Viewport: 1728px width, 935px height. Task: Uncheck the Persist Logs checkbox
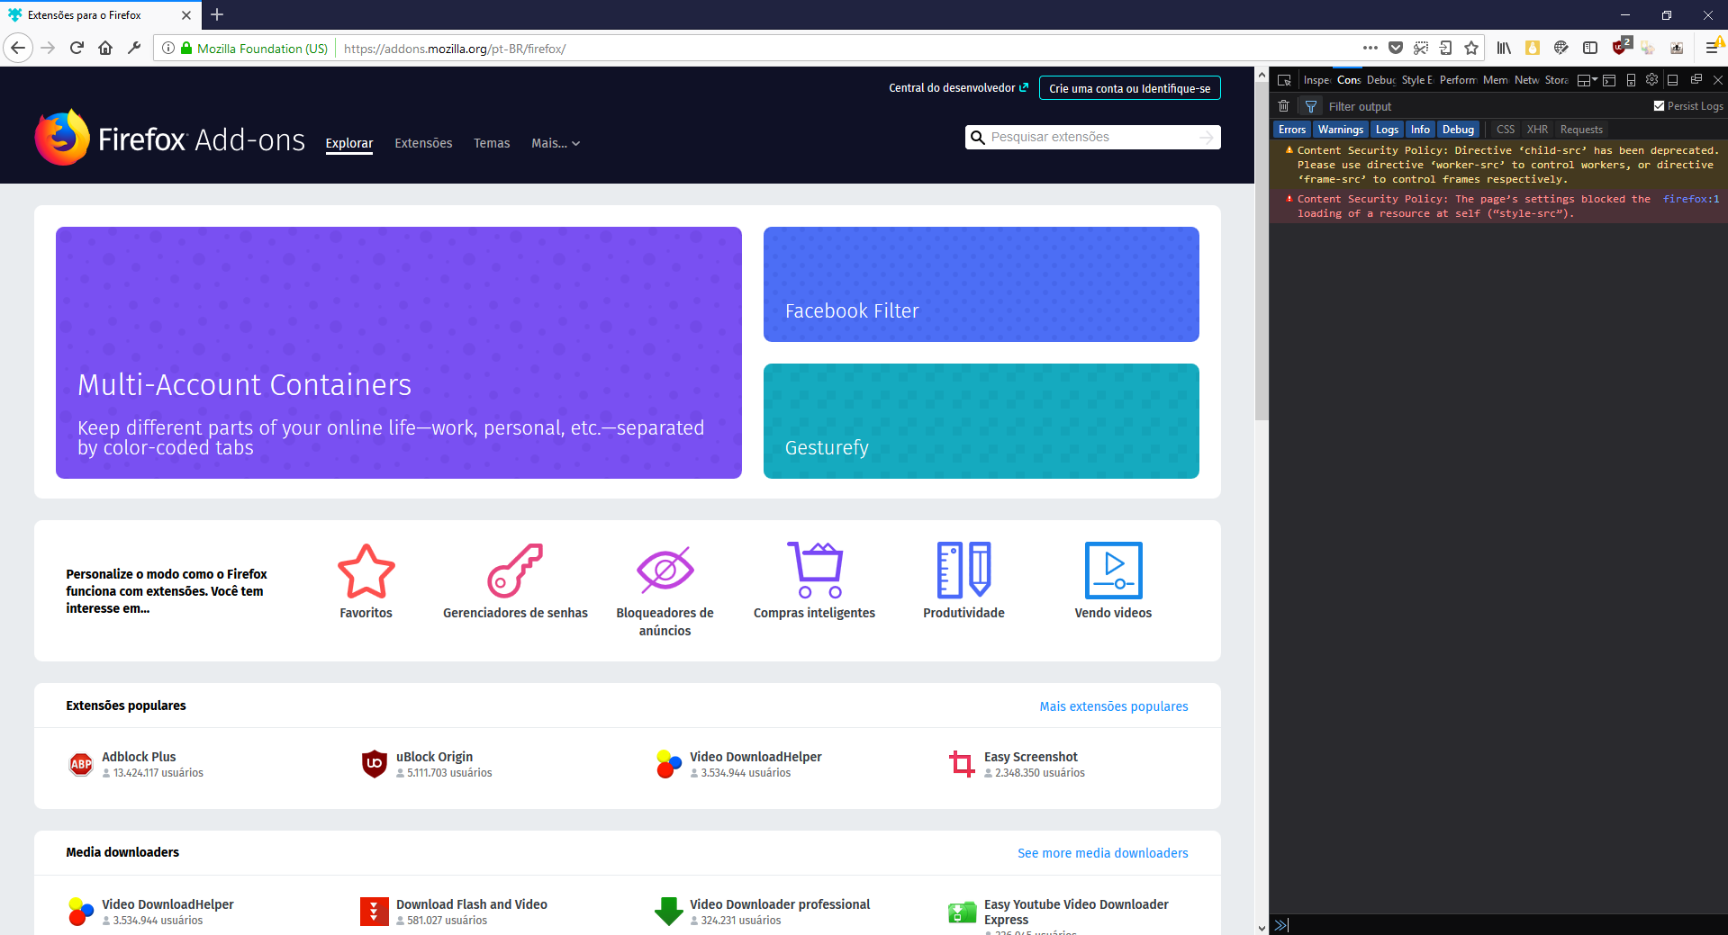pos(1658,105)
